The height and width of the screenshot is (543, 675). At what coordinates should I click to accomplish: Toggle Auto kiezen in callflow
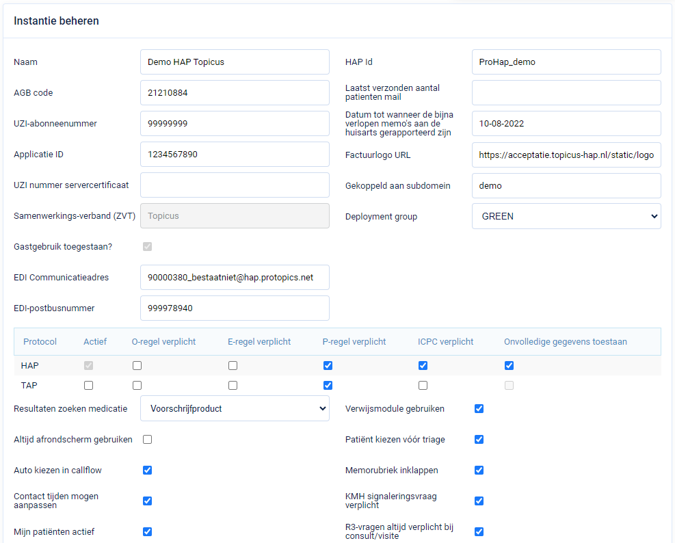(147, 471)
